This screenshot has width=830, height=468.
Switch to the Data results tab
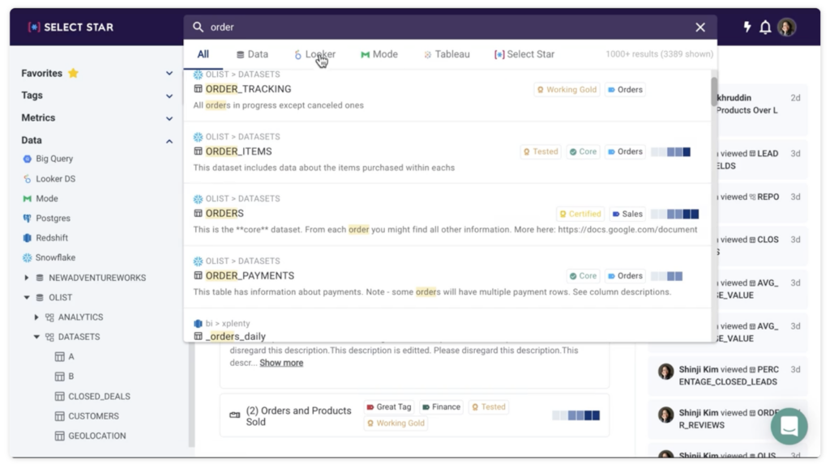tap(252, 54)
